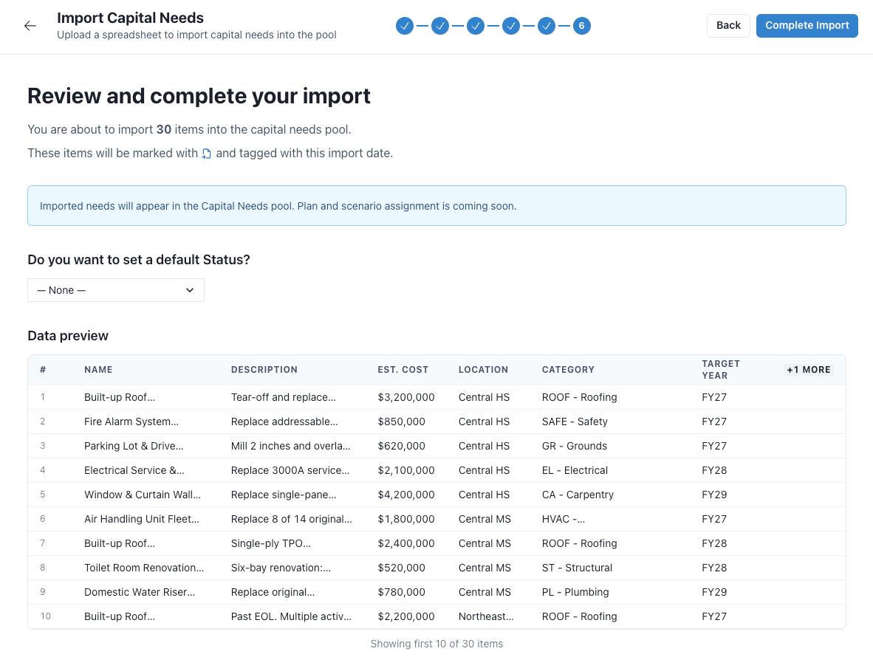Select the Domestic Water Riser... name
Screen dimensions: 873x671
click(x=140, y=593)
